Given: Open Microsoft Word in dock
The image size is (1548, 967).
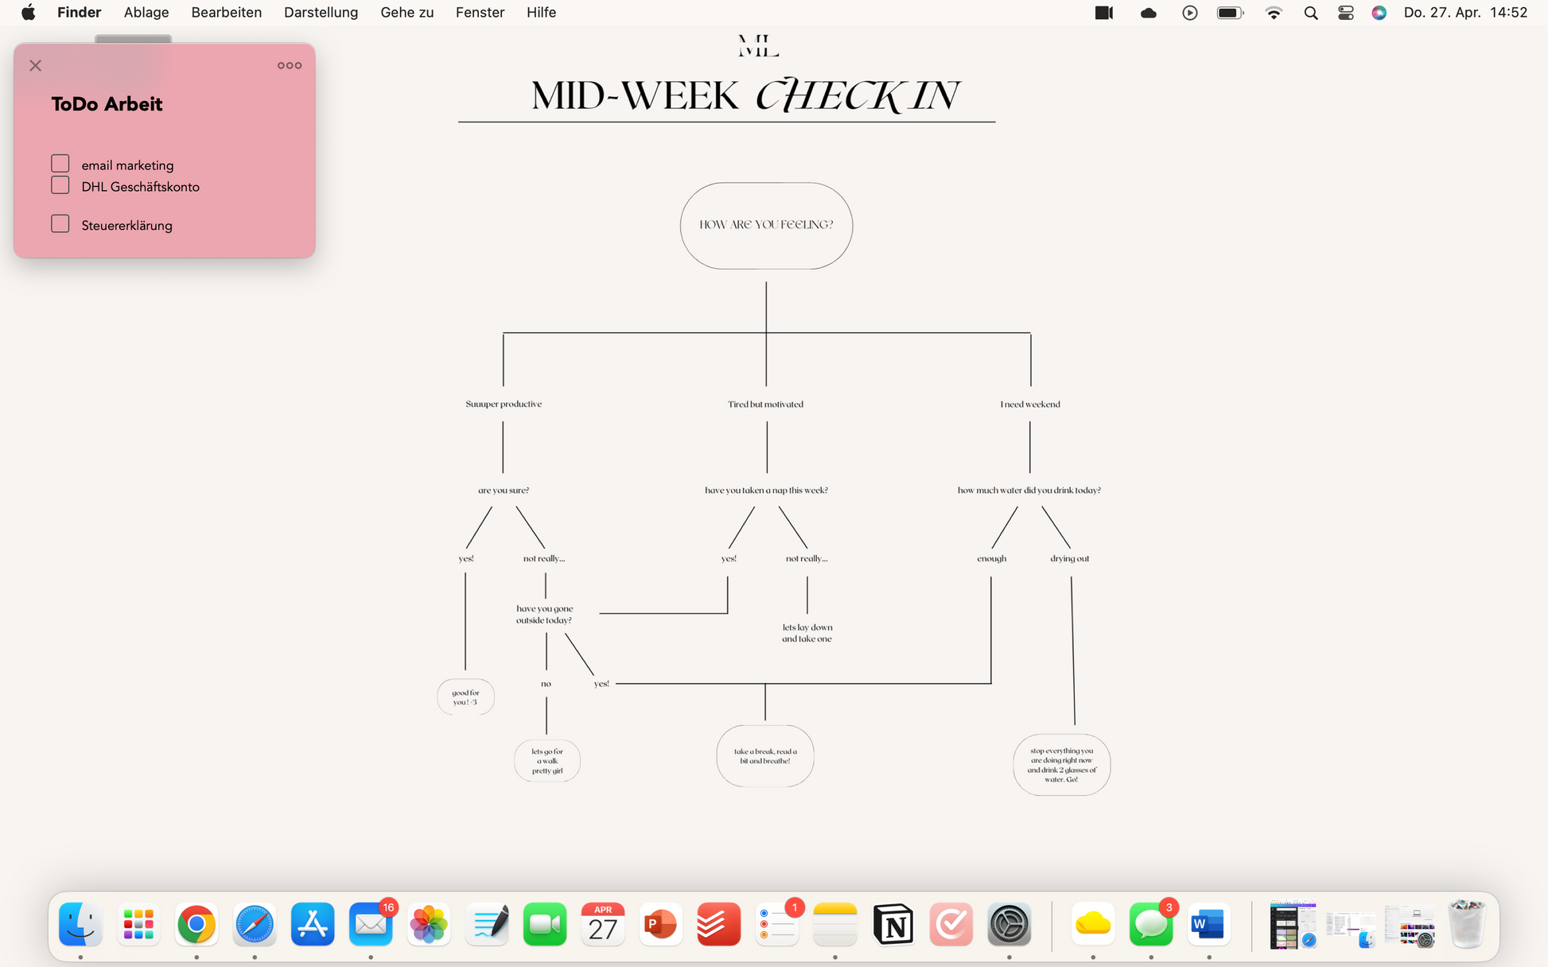Looking at the screenshot, I should [1208, 924].
